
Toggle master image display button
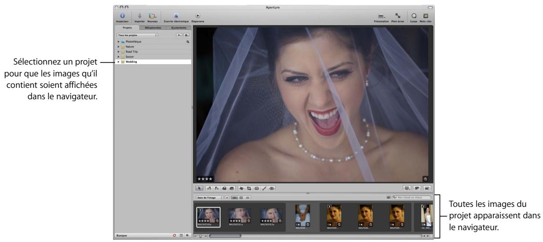[x=427, y=188]
